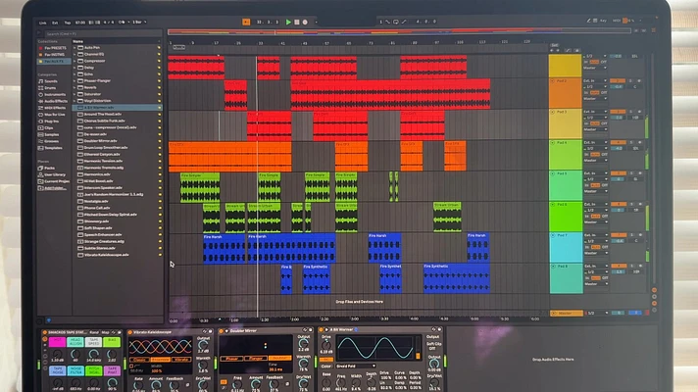The height and width of the screenshot is (392, 698).
Task: Select the Samples browser category
Action: [52, 134]
